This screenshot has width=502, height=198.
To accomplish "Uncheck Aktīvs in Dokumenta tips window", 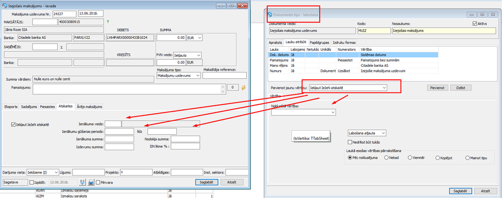I will [475, 24].
